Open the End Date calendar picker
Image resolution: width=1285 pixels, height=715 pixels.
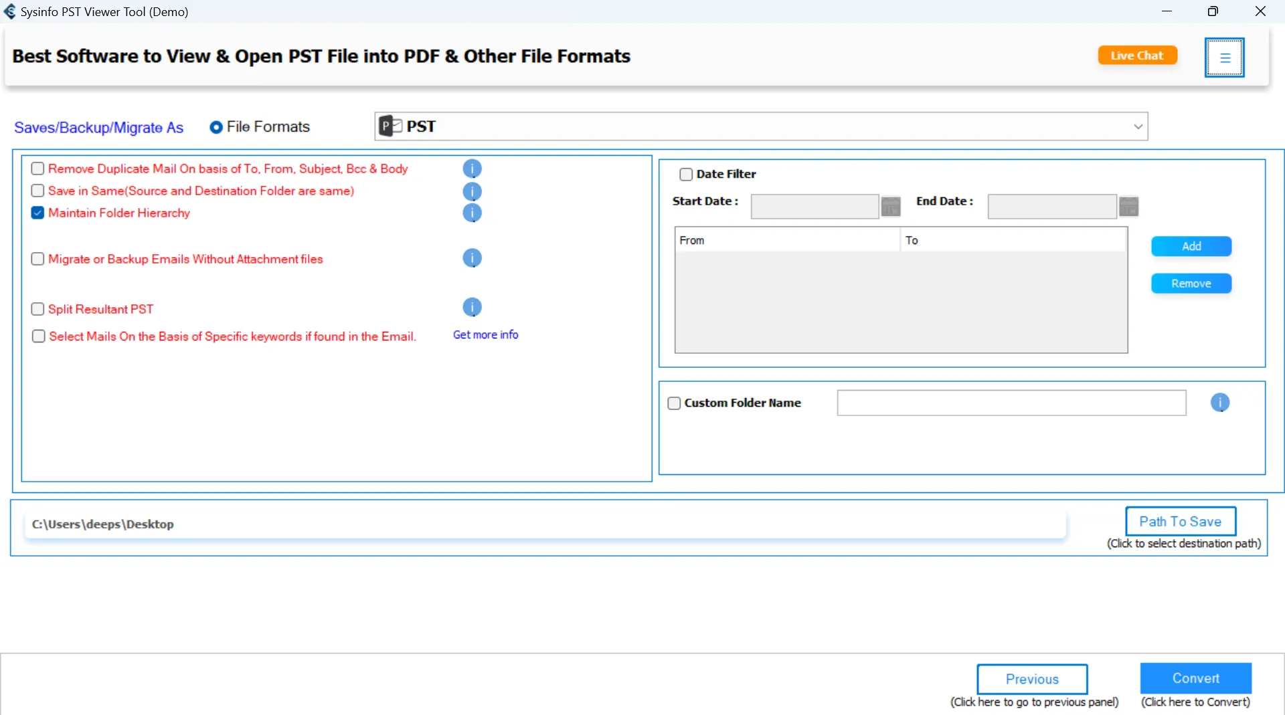(x=1129, y=207)
